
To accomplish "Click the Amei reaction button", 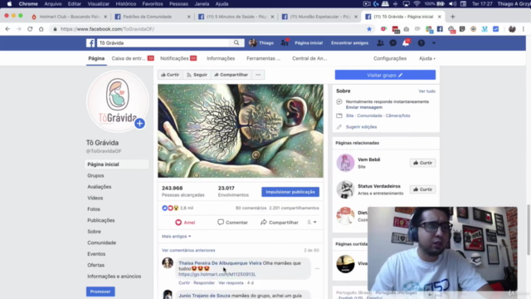I will click(185, 223).
